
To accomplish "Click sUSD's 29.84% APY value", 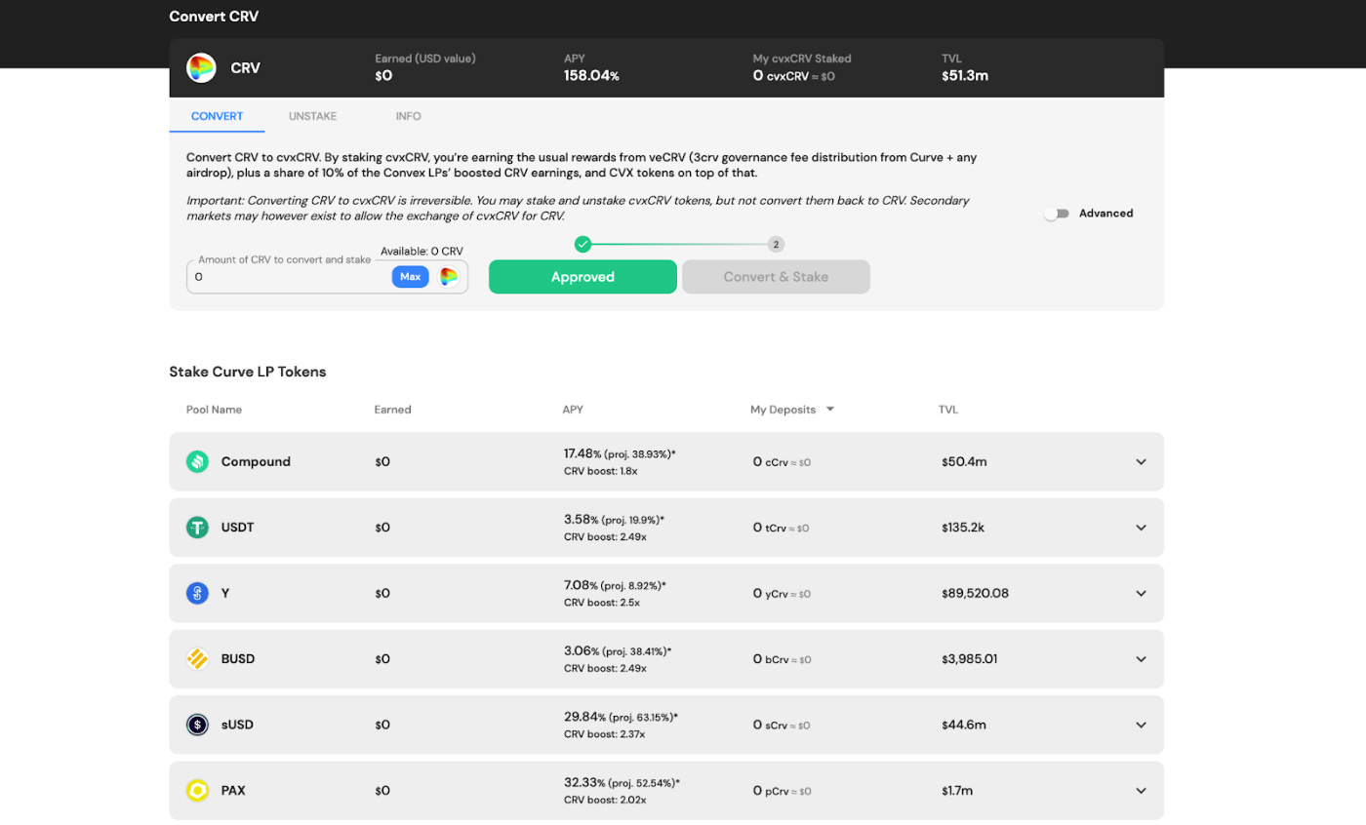I will click(x=583, y=717).
